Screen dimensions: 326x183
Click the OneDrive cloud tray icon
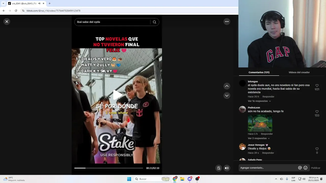[x=281, y=179]
